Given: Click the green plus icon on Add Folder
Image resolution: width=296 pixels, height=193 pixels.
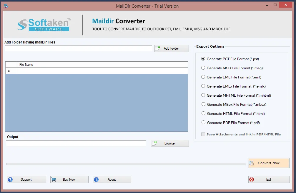Looking at the screenshot, I should click(x=158, y=48).
